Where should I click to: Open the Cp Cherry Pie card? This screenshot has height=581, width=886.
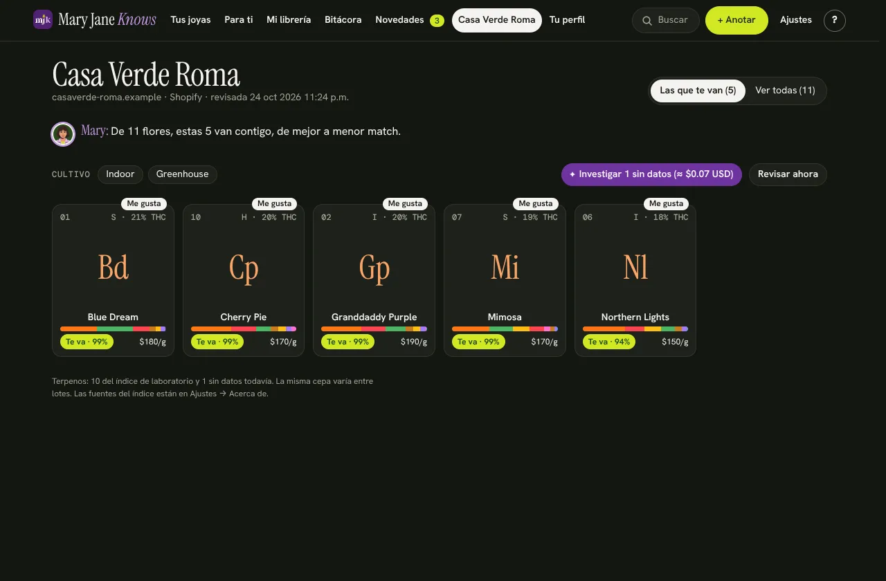point(244,281)
